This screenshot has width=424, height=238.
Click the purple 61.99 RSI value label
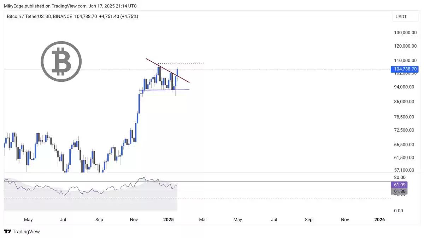(x=399, y=185)
